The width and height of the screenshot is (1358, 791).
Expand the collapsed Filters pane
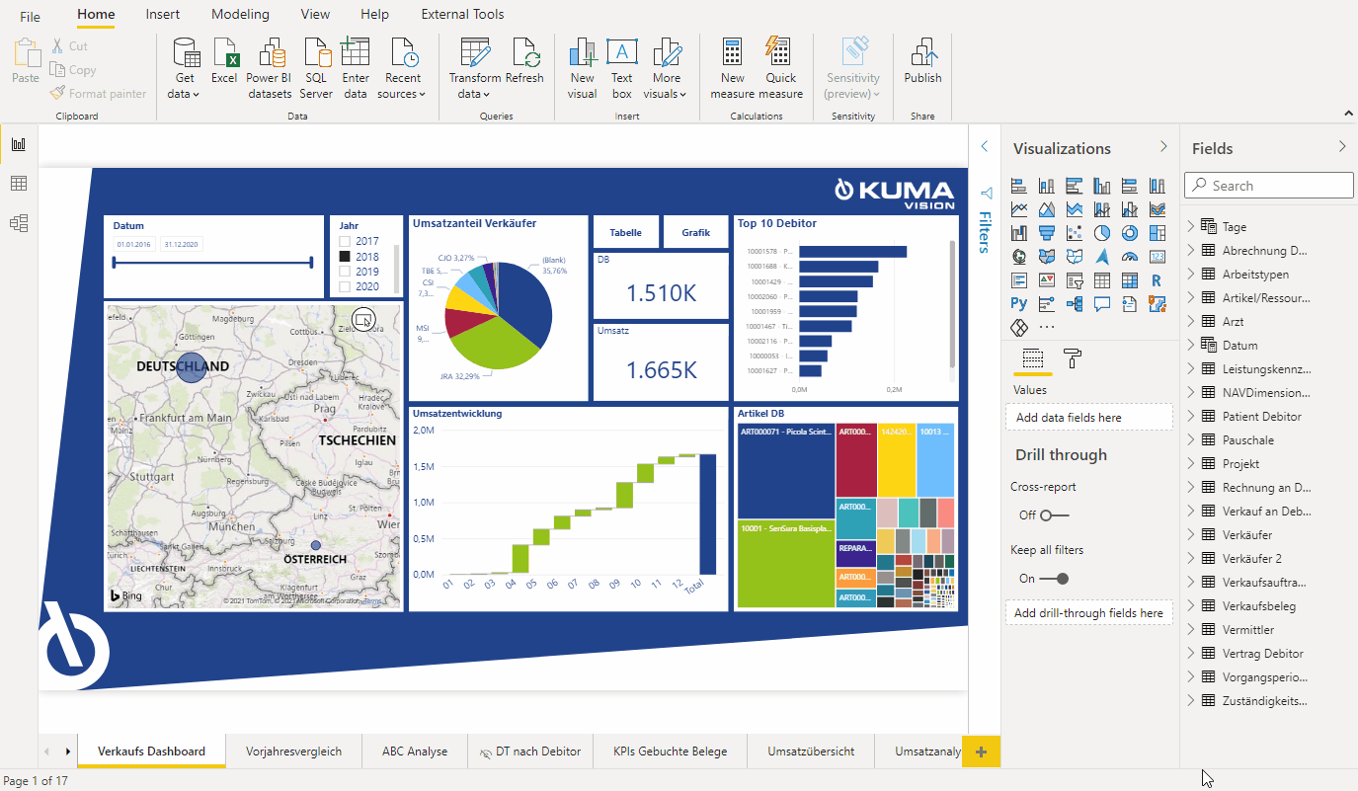coord(984,147)
